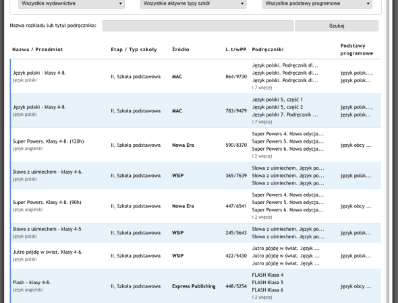The image size is (398, 303).
Task: Click 'i 7 więcej' in first MAC row
Action: (x=262, y=88)
